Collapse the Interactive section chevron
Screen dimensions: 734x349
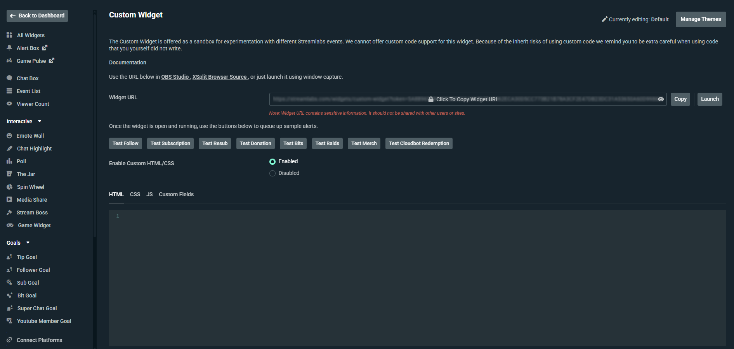[39, 121]
